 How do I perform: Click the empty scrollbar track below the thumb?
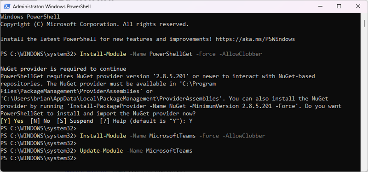click(x=364, y=98)
